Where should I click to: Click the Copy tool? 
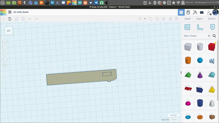[x=3, y=19]
